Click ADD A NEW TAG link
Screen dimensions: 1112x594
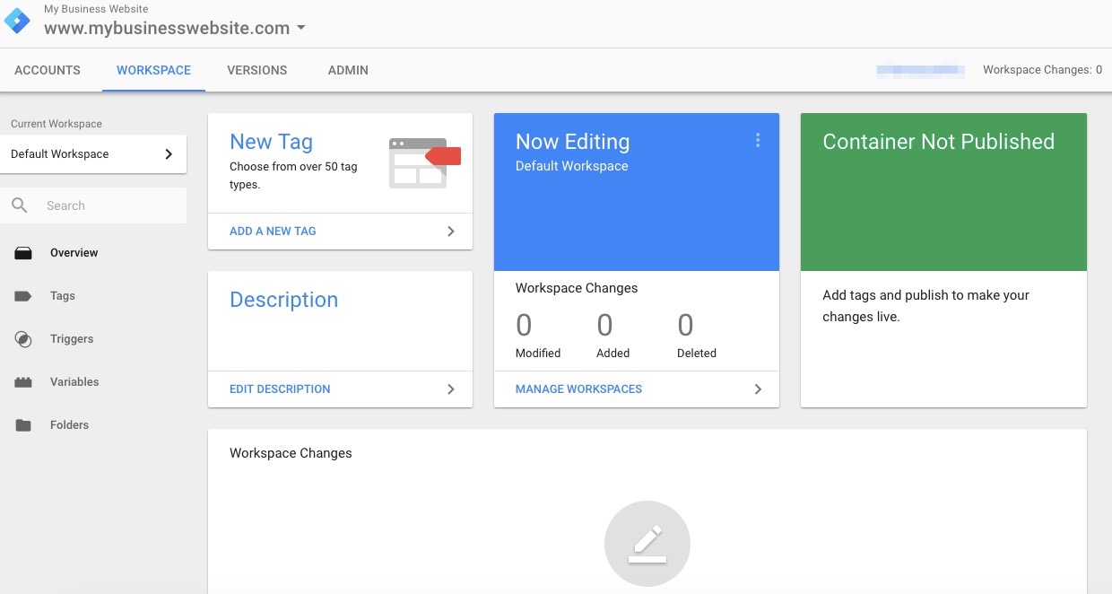point(273,231)
